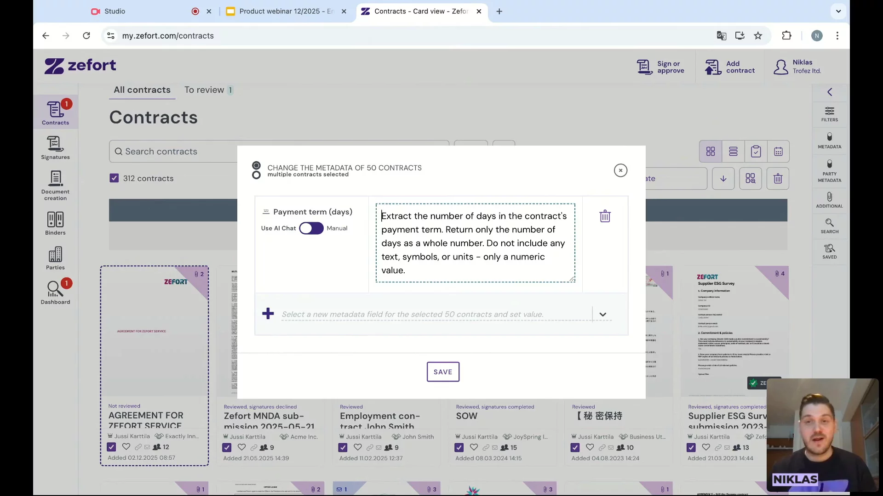The width and height of the screenshot is (883, 496).
Task: Click the SAVE button
Action: (x=442, y=372)
